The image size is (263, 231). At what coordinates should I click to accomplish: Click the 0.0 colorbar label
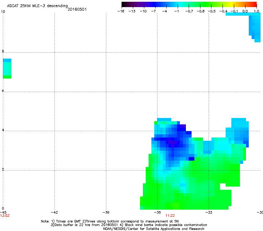tap(245, 11)
